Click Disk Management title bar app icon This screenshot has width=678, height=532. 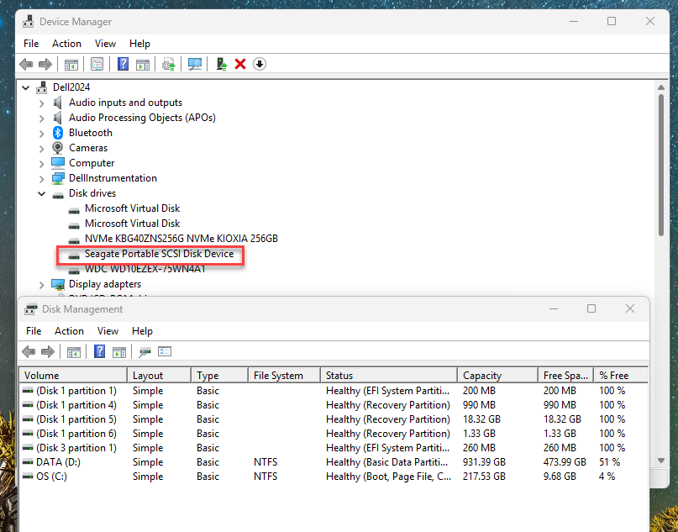pyautogui.click(x=31, y=309)
